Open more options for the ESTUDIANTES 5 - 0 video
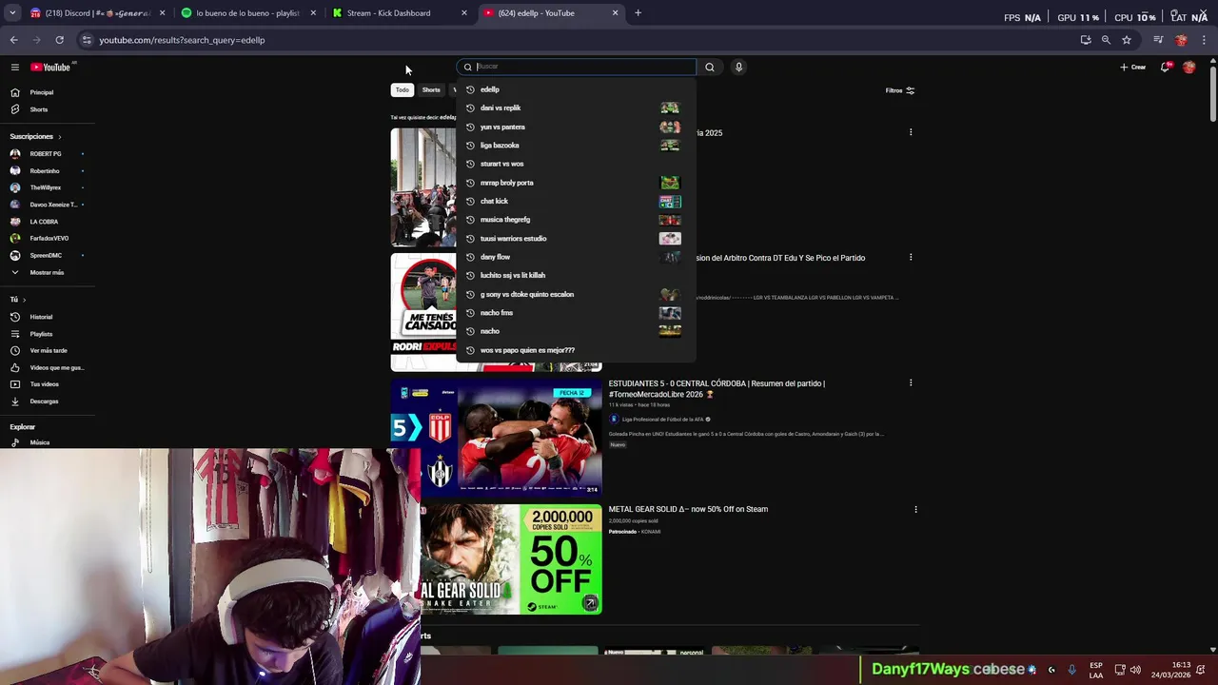1218x685 pixels. point(911,383)
